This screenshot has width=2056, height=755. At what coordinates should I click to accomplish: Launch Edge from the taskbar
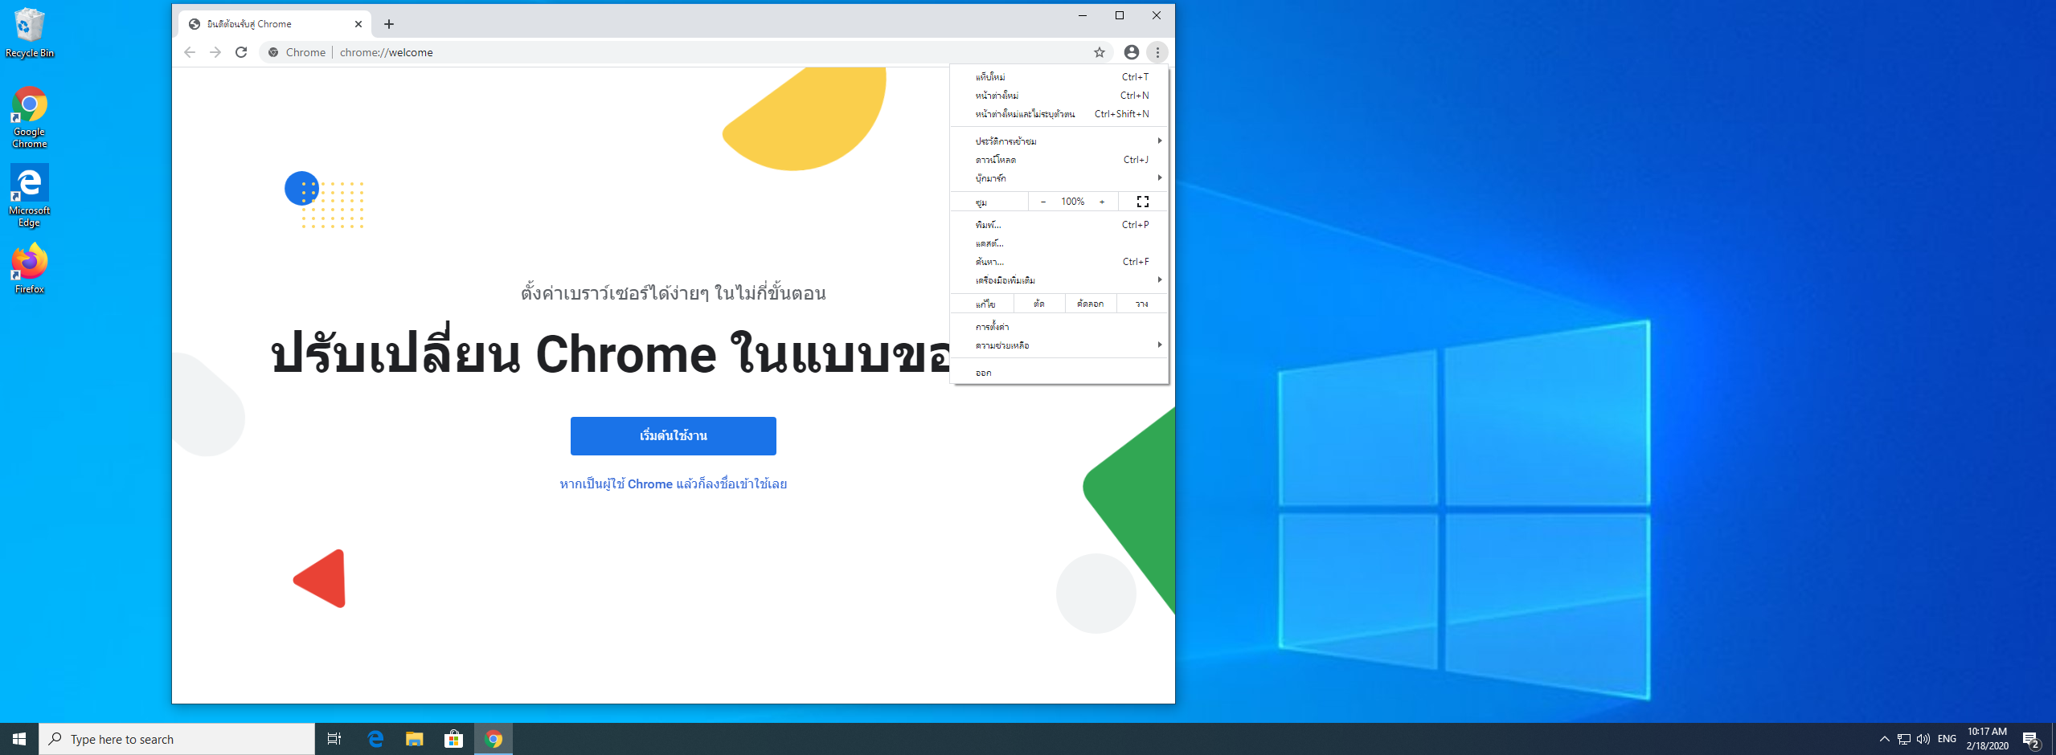(x=375, y=739)
